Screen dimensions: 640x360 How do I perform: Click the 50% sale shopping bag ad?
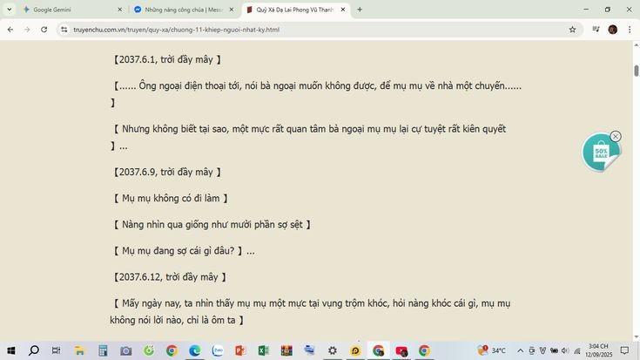600,153
